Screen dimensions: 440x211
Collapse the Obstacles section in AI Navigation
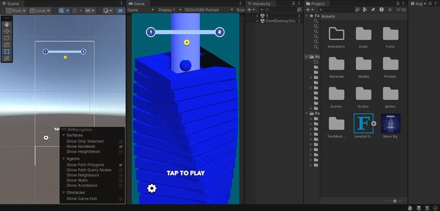click(x=64, y=193)
